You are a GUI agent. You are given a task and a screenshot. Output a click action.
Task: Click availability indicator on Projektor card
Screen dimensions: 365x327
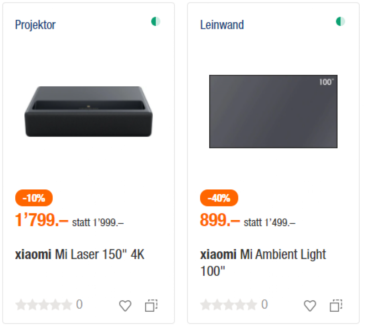(x=156, y=22)
